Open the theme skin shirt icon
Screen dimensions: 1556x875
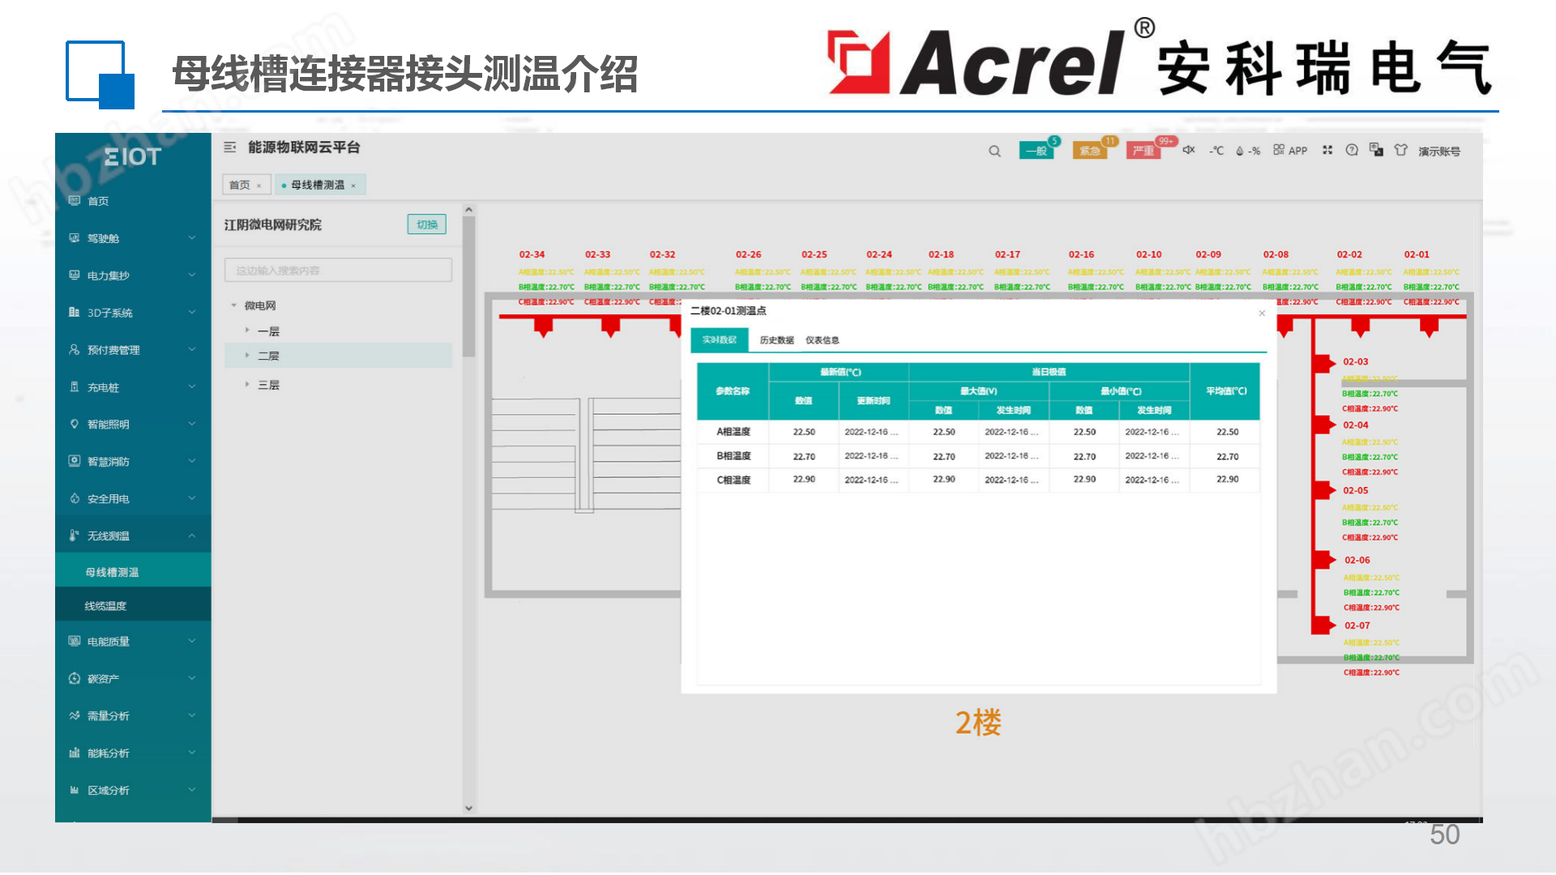click(x=1400, y=150)
